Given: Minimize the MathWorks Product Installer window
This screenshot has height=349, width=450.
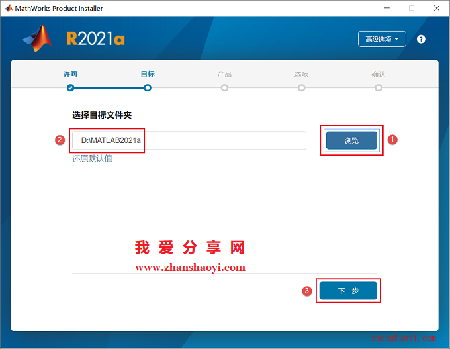Looking at the screenshot, I should (387, 8).
